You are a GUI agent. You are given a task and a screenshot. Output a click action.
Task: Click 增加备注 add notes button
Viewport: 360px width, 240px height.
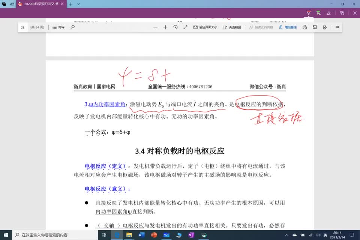pos(288,27)
